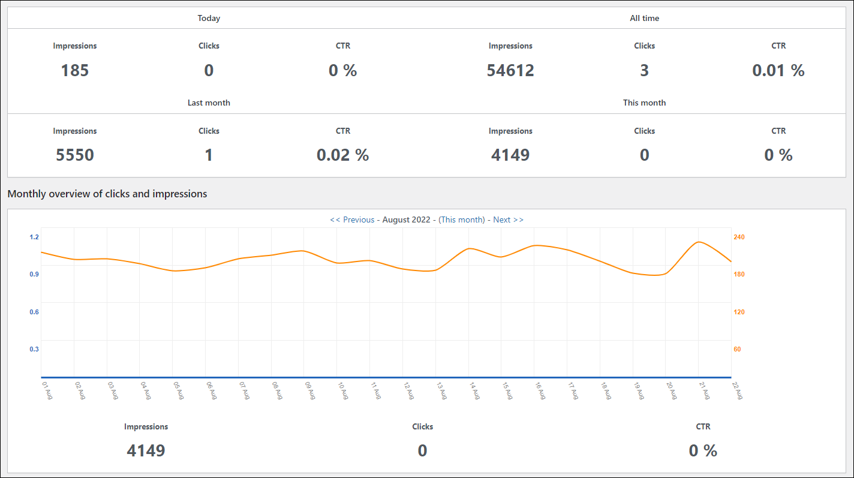Click Last month CTR 0.02 % value
Image resolution: width=854 pixels, height=478 pixels.
(343, 155)
